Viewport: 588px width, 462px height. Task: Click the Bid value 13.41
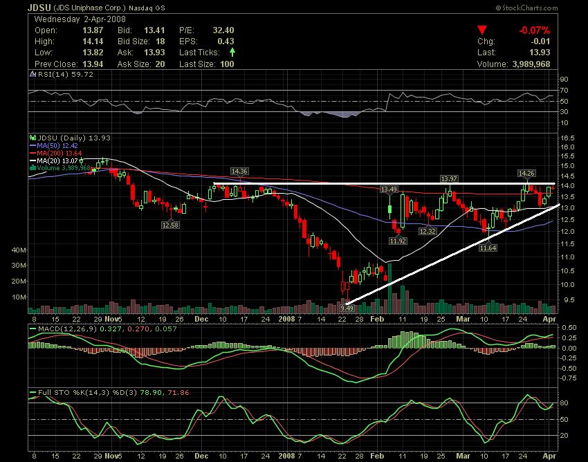154,30
